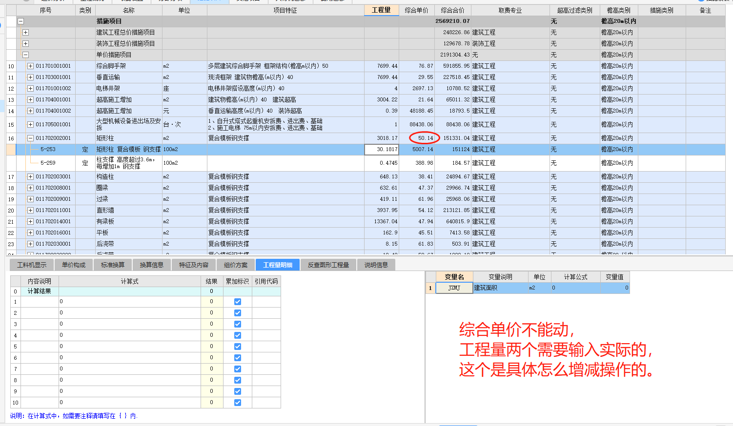Screen dimensions: 733x426
Task: Collapse item 011702002001 矩形柱
Action: [x=30, y=138]
